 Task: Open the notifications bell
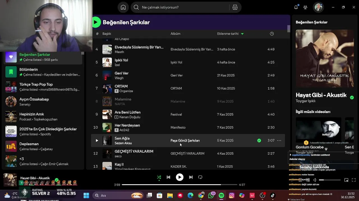coord(296,7)
